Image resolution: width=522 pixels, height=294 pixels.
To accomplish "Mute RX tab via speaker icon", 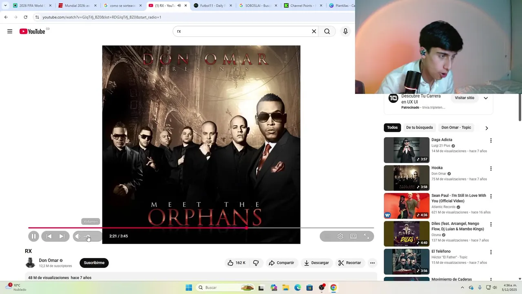I will [179, 6].
